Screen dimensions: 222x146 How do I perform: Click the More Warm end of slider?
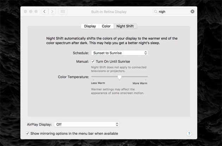pyautogui.click(x=147, y=77)
